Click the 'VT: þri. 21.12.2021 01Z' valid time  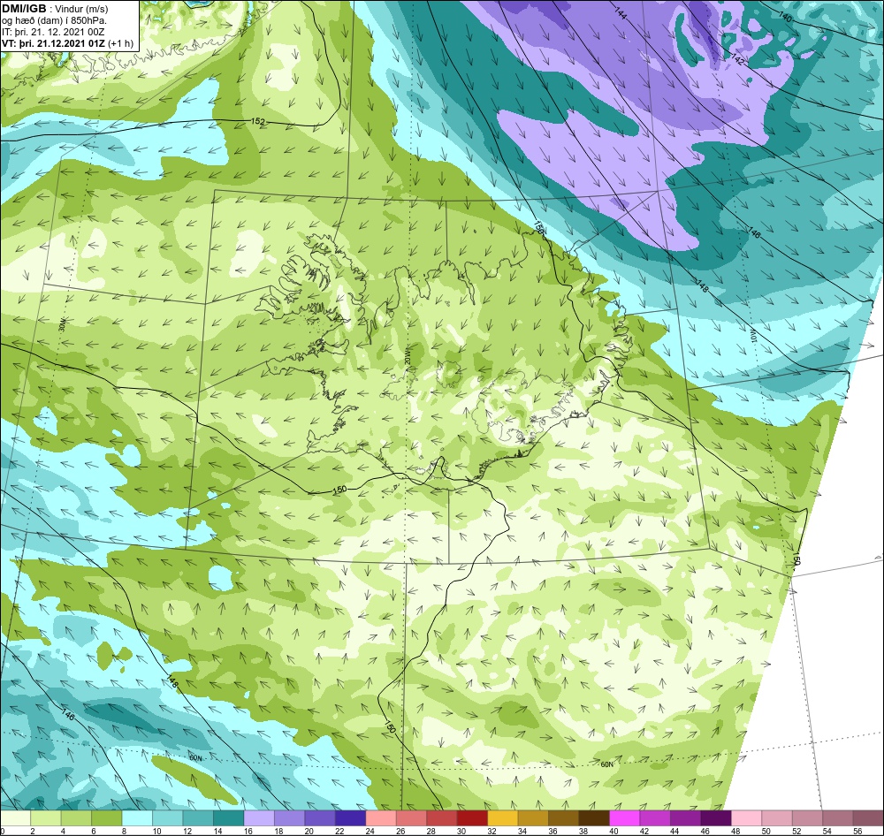[54, 43]
